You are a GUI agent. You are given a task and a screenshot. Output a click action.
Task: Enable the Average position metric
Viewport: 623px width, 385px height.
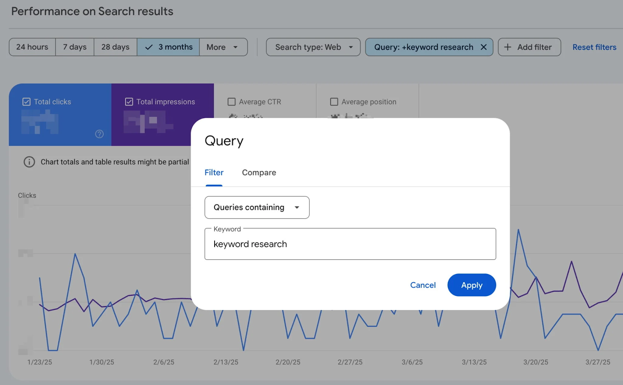tap(334, 101)
